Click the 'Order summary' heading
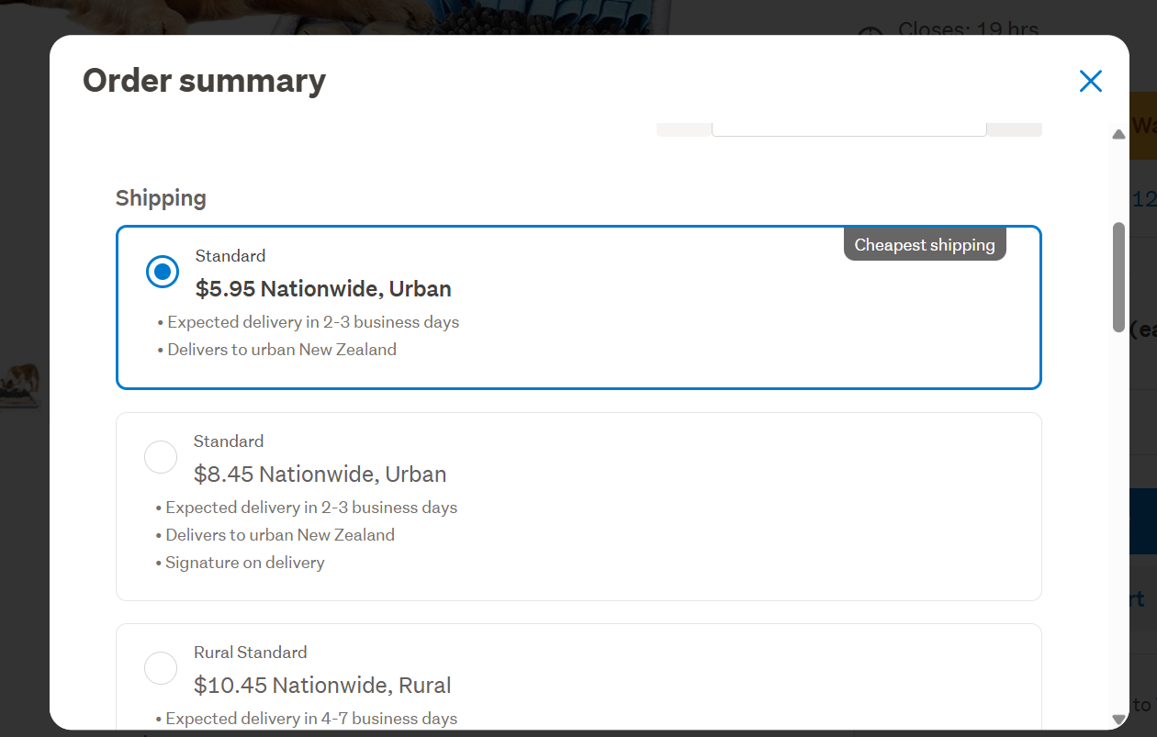Screen dimensions: 1157x737 coord(204,81)
